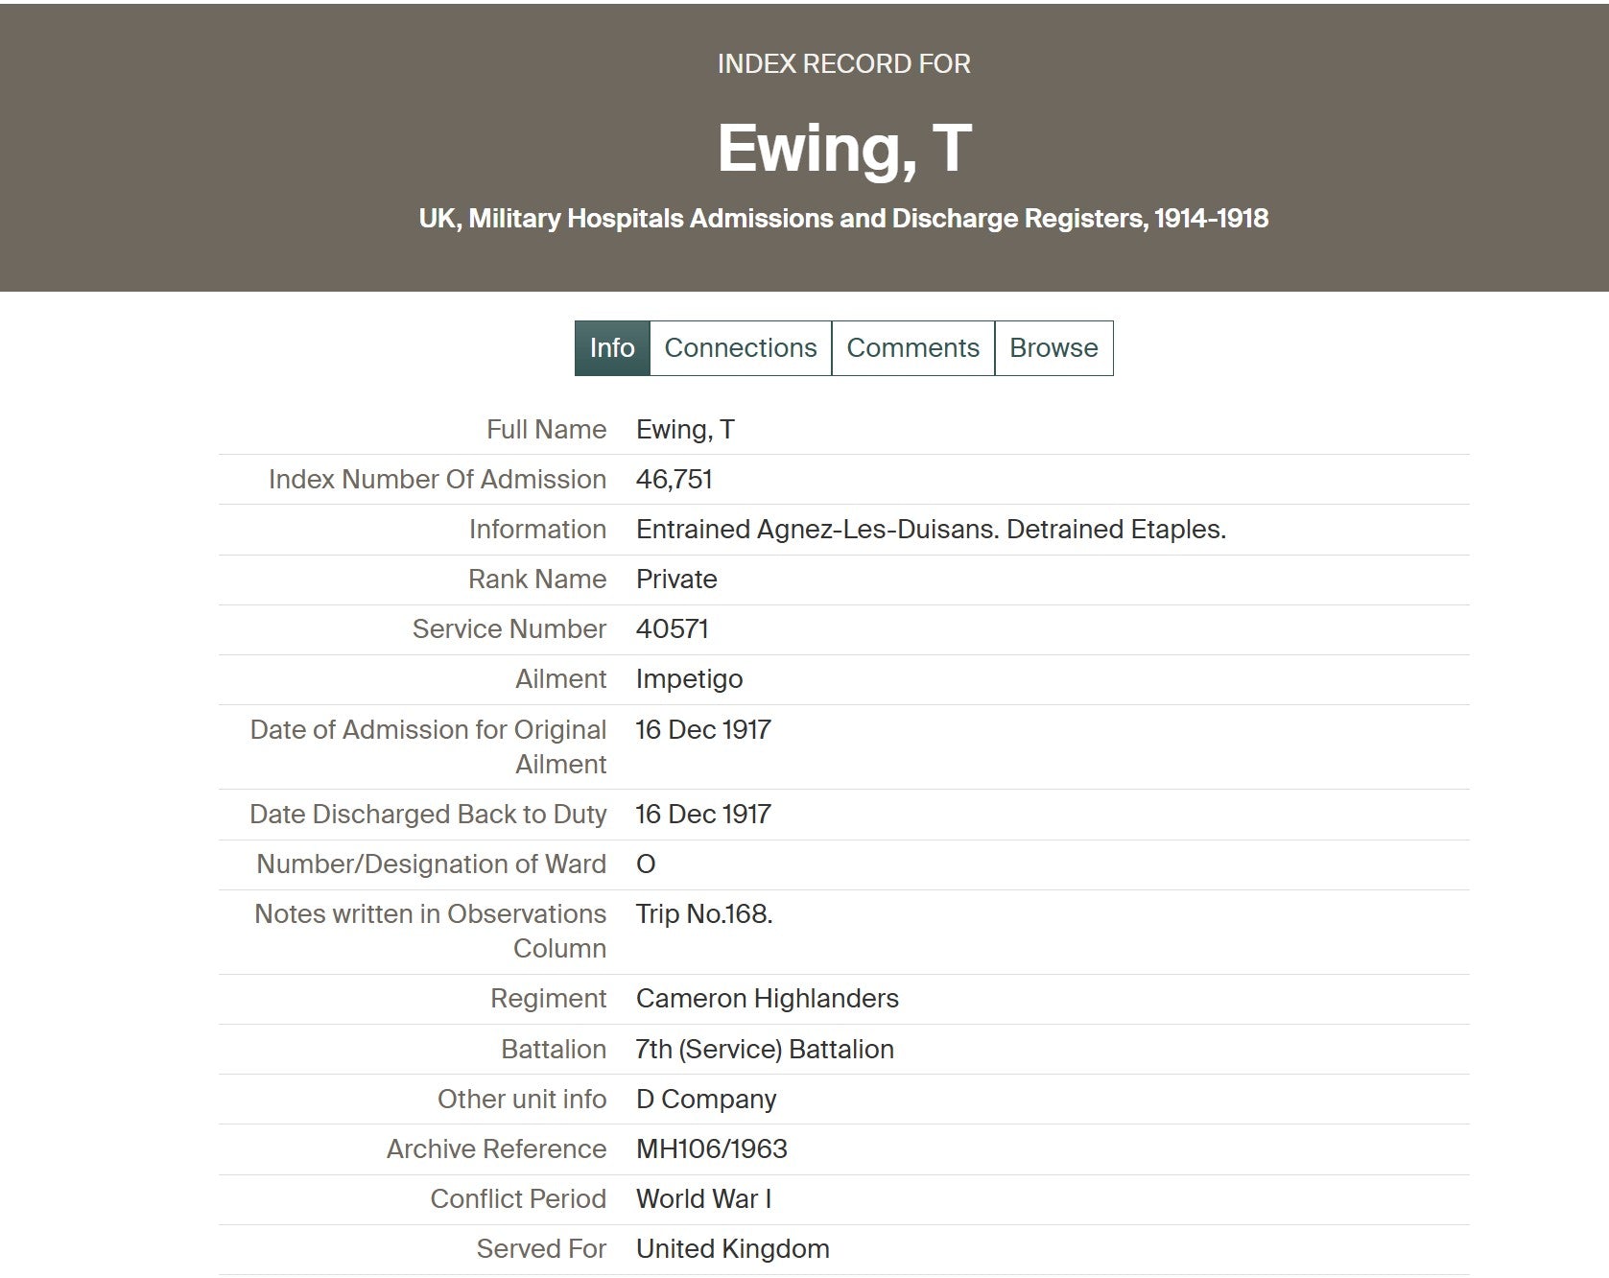This screenshot has height=1278, width=1609.
Task: Click the rank value 'Private'
Action: [x=676, y=580]
